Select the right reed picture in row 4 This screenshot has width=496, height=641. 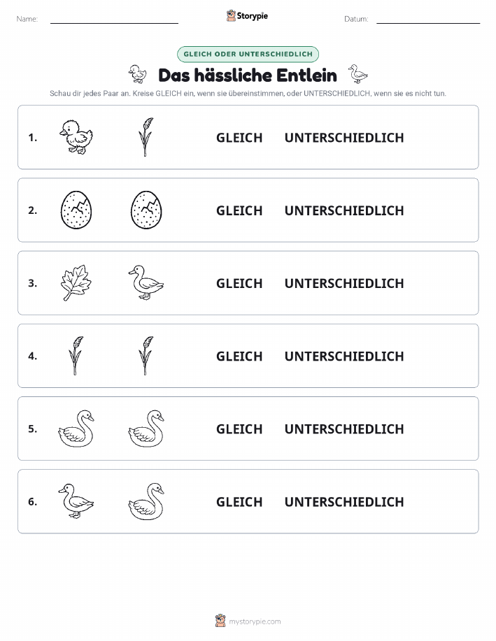click(x=146, y=356)
